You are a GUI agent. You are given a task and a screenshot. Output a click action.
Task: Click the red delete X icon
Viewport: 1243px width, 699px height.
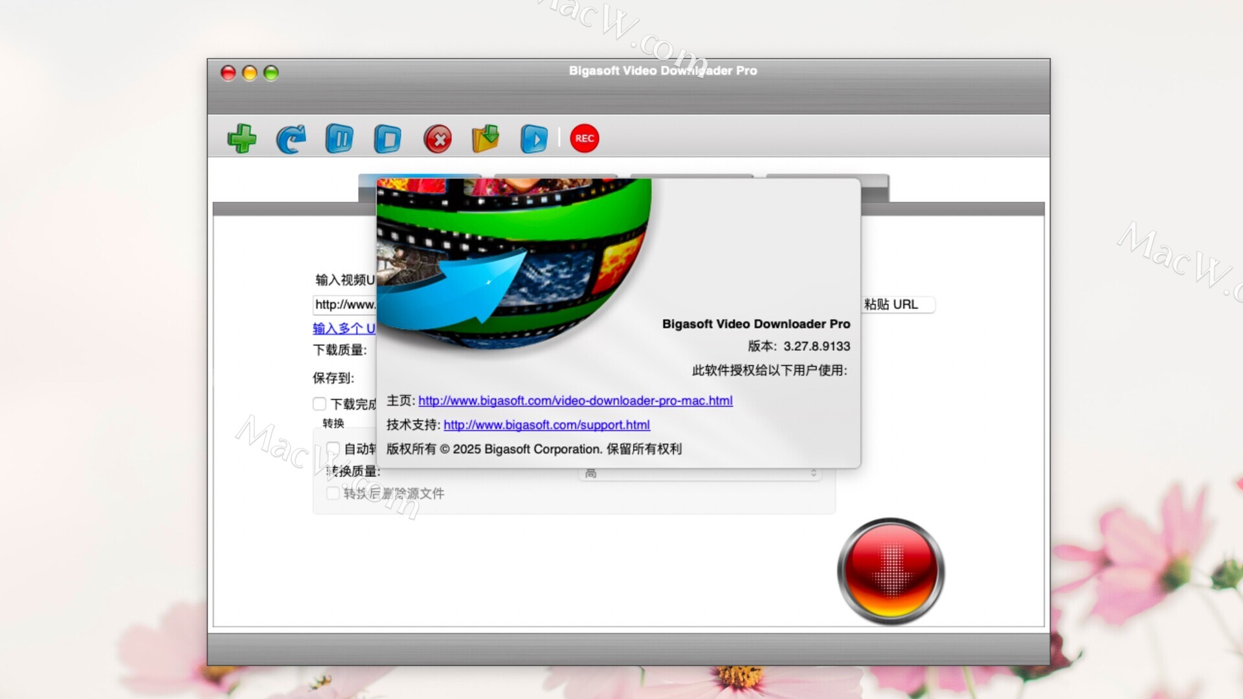pos(438,139)
